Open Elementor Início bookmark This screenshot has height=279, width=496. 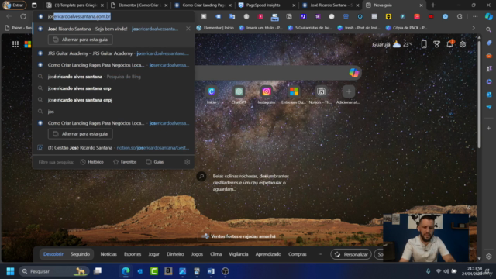tap(215, 28)
